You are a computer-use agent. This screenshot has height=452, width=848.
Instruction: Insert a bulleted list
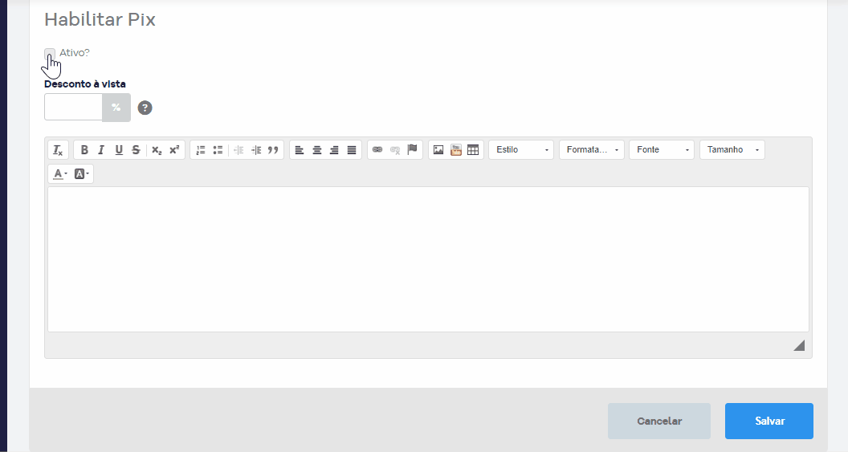tap(218, 150)
